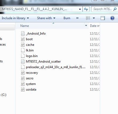Toggle the preview pane icon
The height and width of the screenshot is (114, 118).
click(103, 18)
